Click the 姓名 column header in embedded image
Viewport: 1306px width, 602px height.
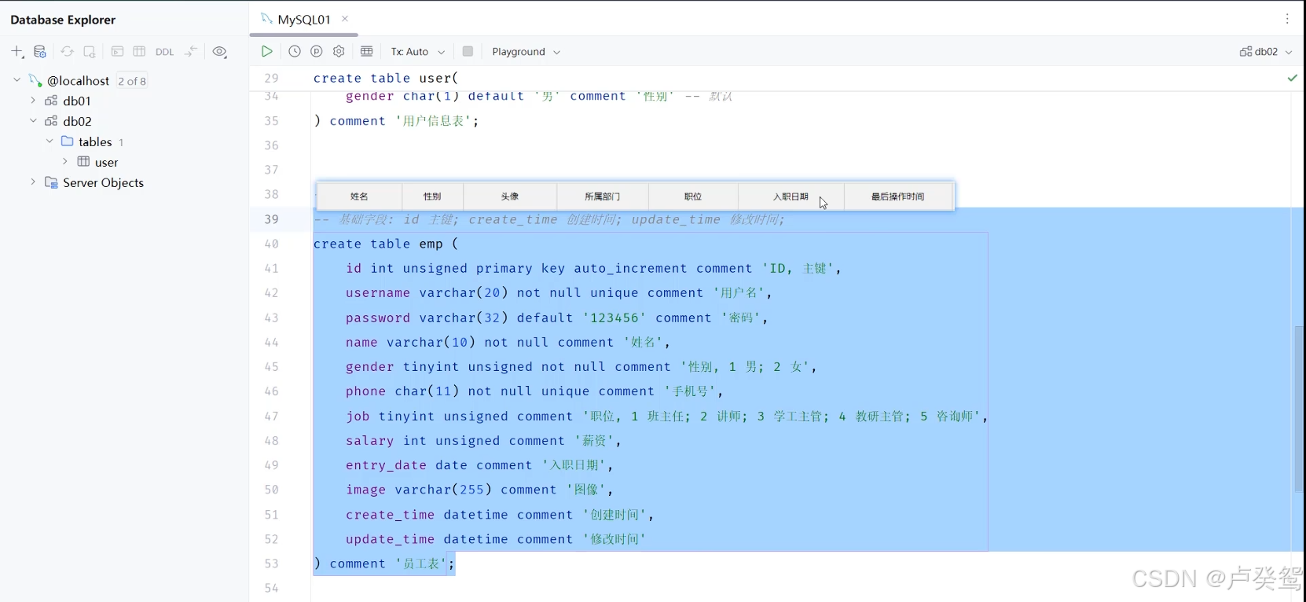point(359,196)
